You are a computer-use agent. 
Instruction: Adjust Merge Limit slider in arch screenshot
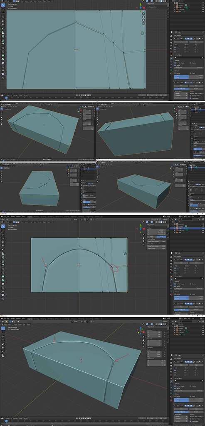[x=188, y=289]
